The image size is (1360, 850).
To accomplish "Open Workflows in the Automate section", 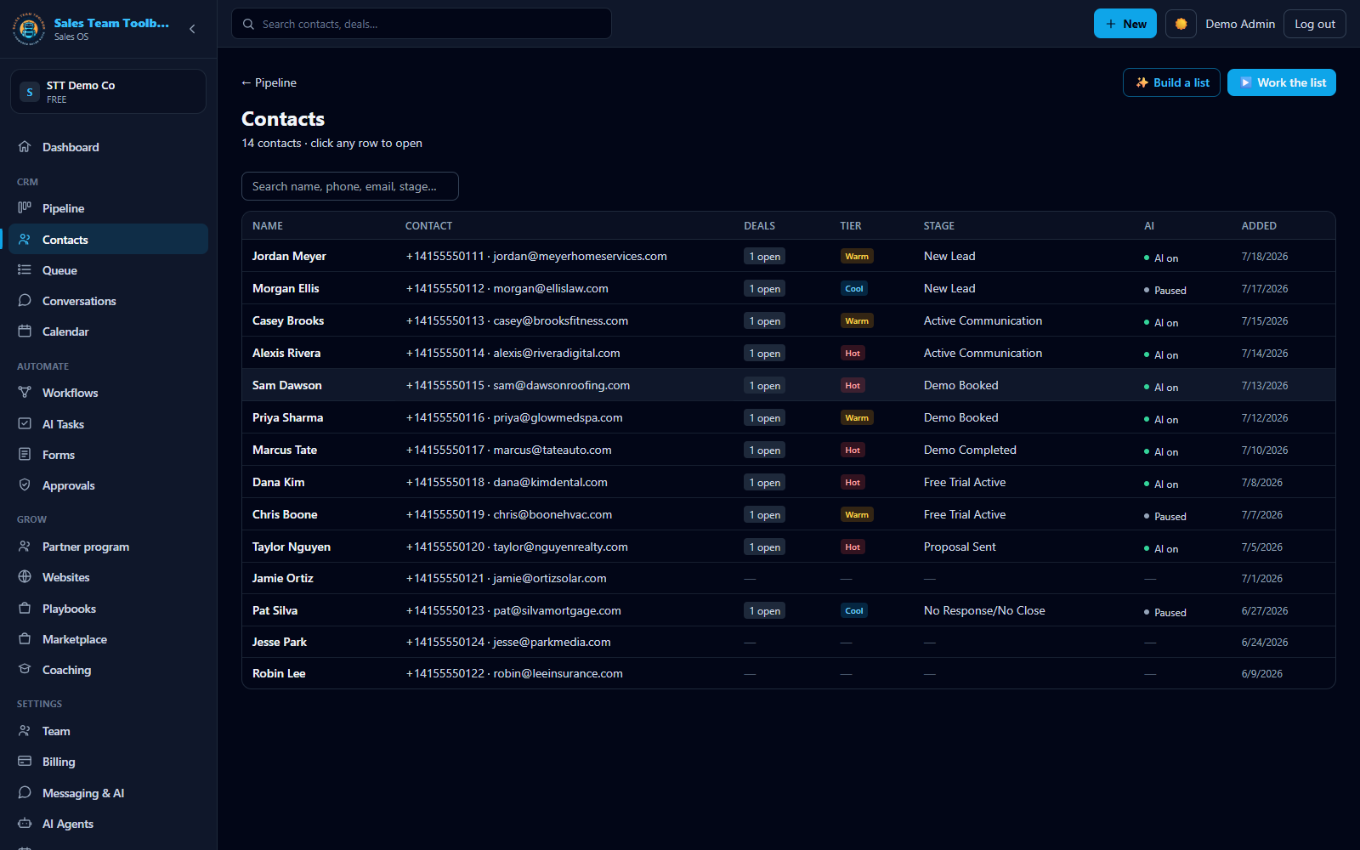I will pyautogui.click(x=108, y=393).
